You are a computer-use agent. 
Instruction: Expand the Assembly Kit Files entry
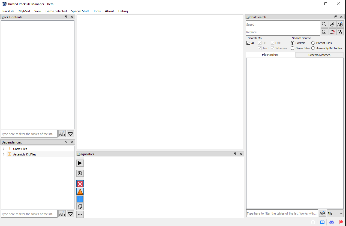point(4,154)
